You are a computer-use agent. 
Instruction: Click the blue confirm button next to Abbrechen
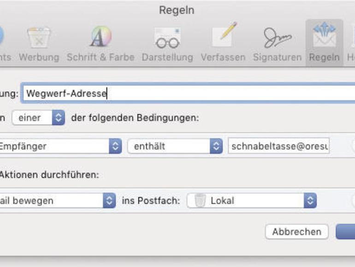coord(346,231)
